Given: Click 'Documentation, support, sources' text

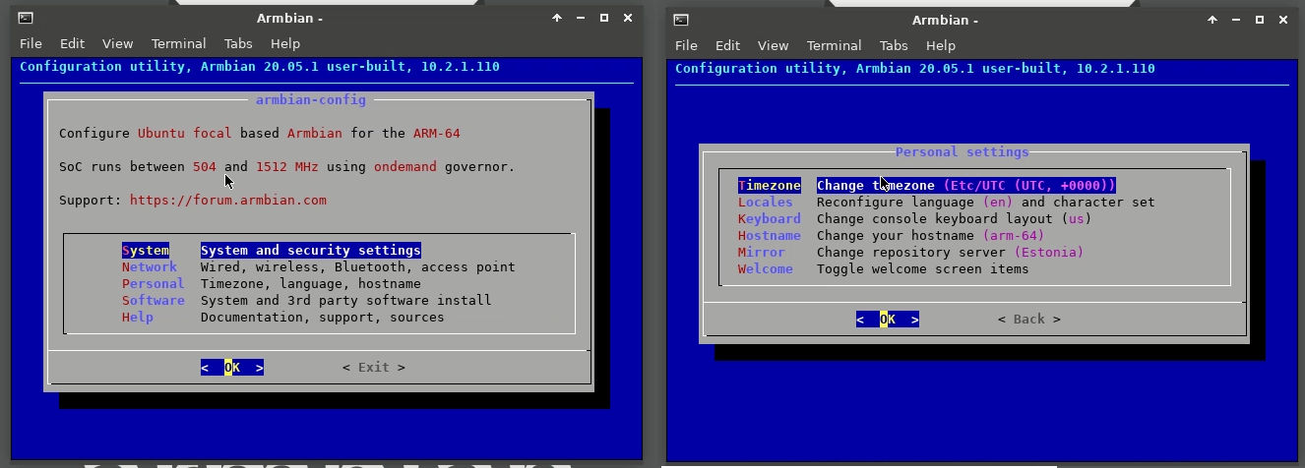Looking at the screenshot, I should [x=323, y=317].
